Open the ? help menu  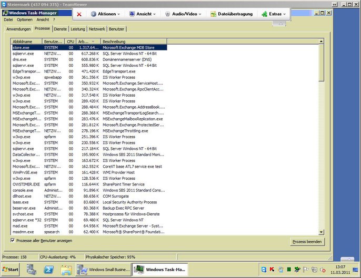coord(54,20)
